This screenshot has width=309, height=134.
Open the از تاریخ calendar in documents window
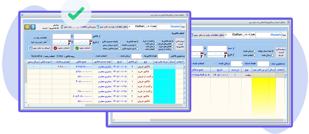click(x=226, y=55)
